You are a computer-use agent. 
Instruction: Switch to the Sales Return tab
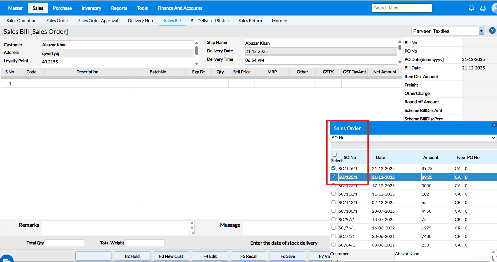[250, 21]
